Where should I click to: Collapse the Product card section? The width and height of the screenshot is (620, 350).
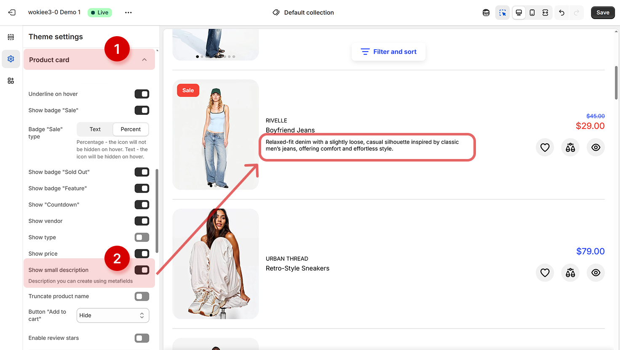coord(144,60)
